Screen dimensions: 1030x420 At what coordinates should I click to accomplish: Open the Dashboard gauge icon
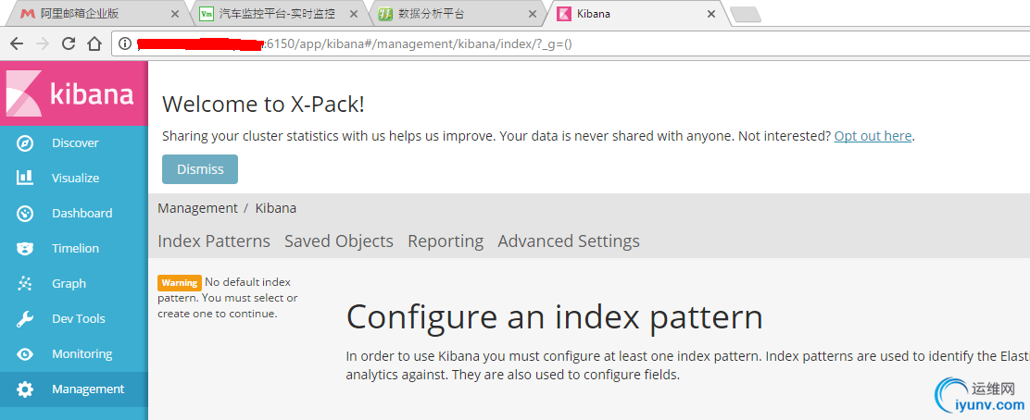25,214
